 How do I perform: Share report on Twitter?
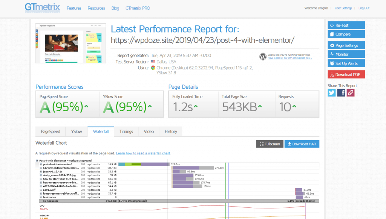tap(332, 92)
